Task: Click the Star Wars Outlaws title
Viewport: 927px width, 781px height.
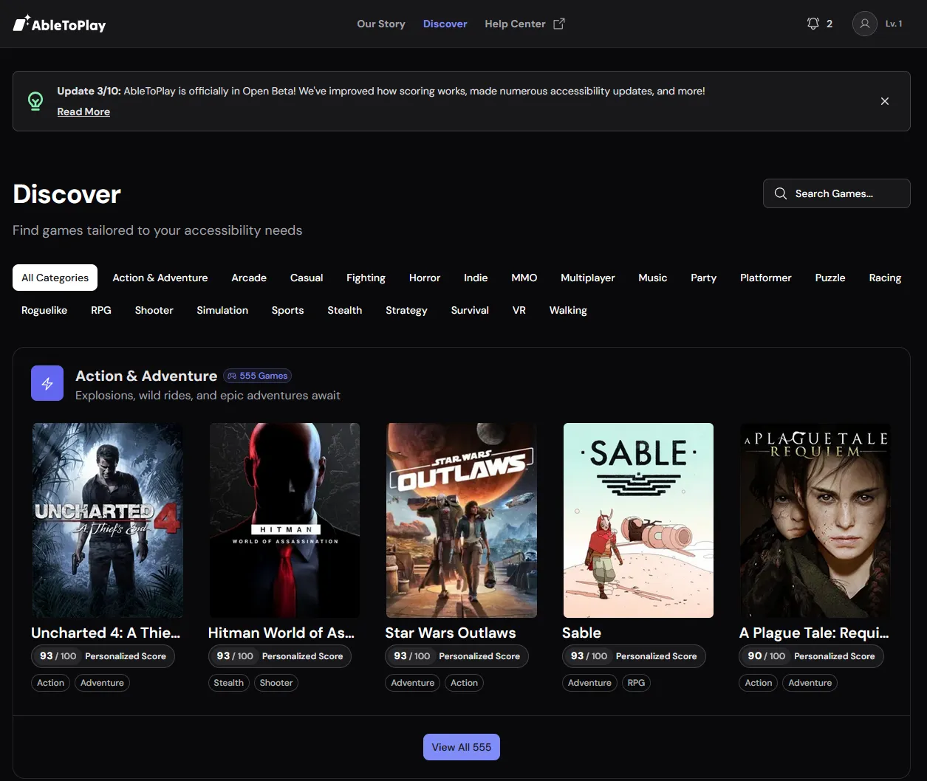Action: [x=451, y=633]
